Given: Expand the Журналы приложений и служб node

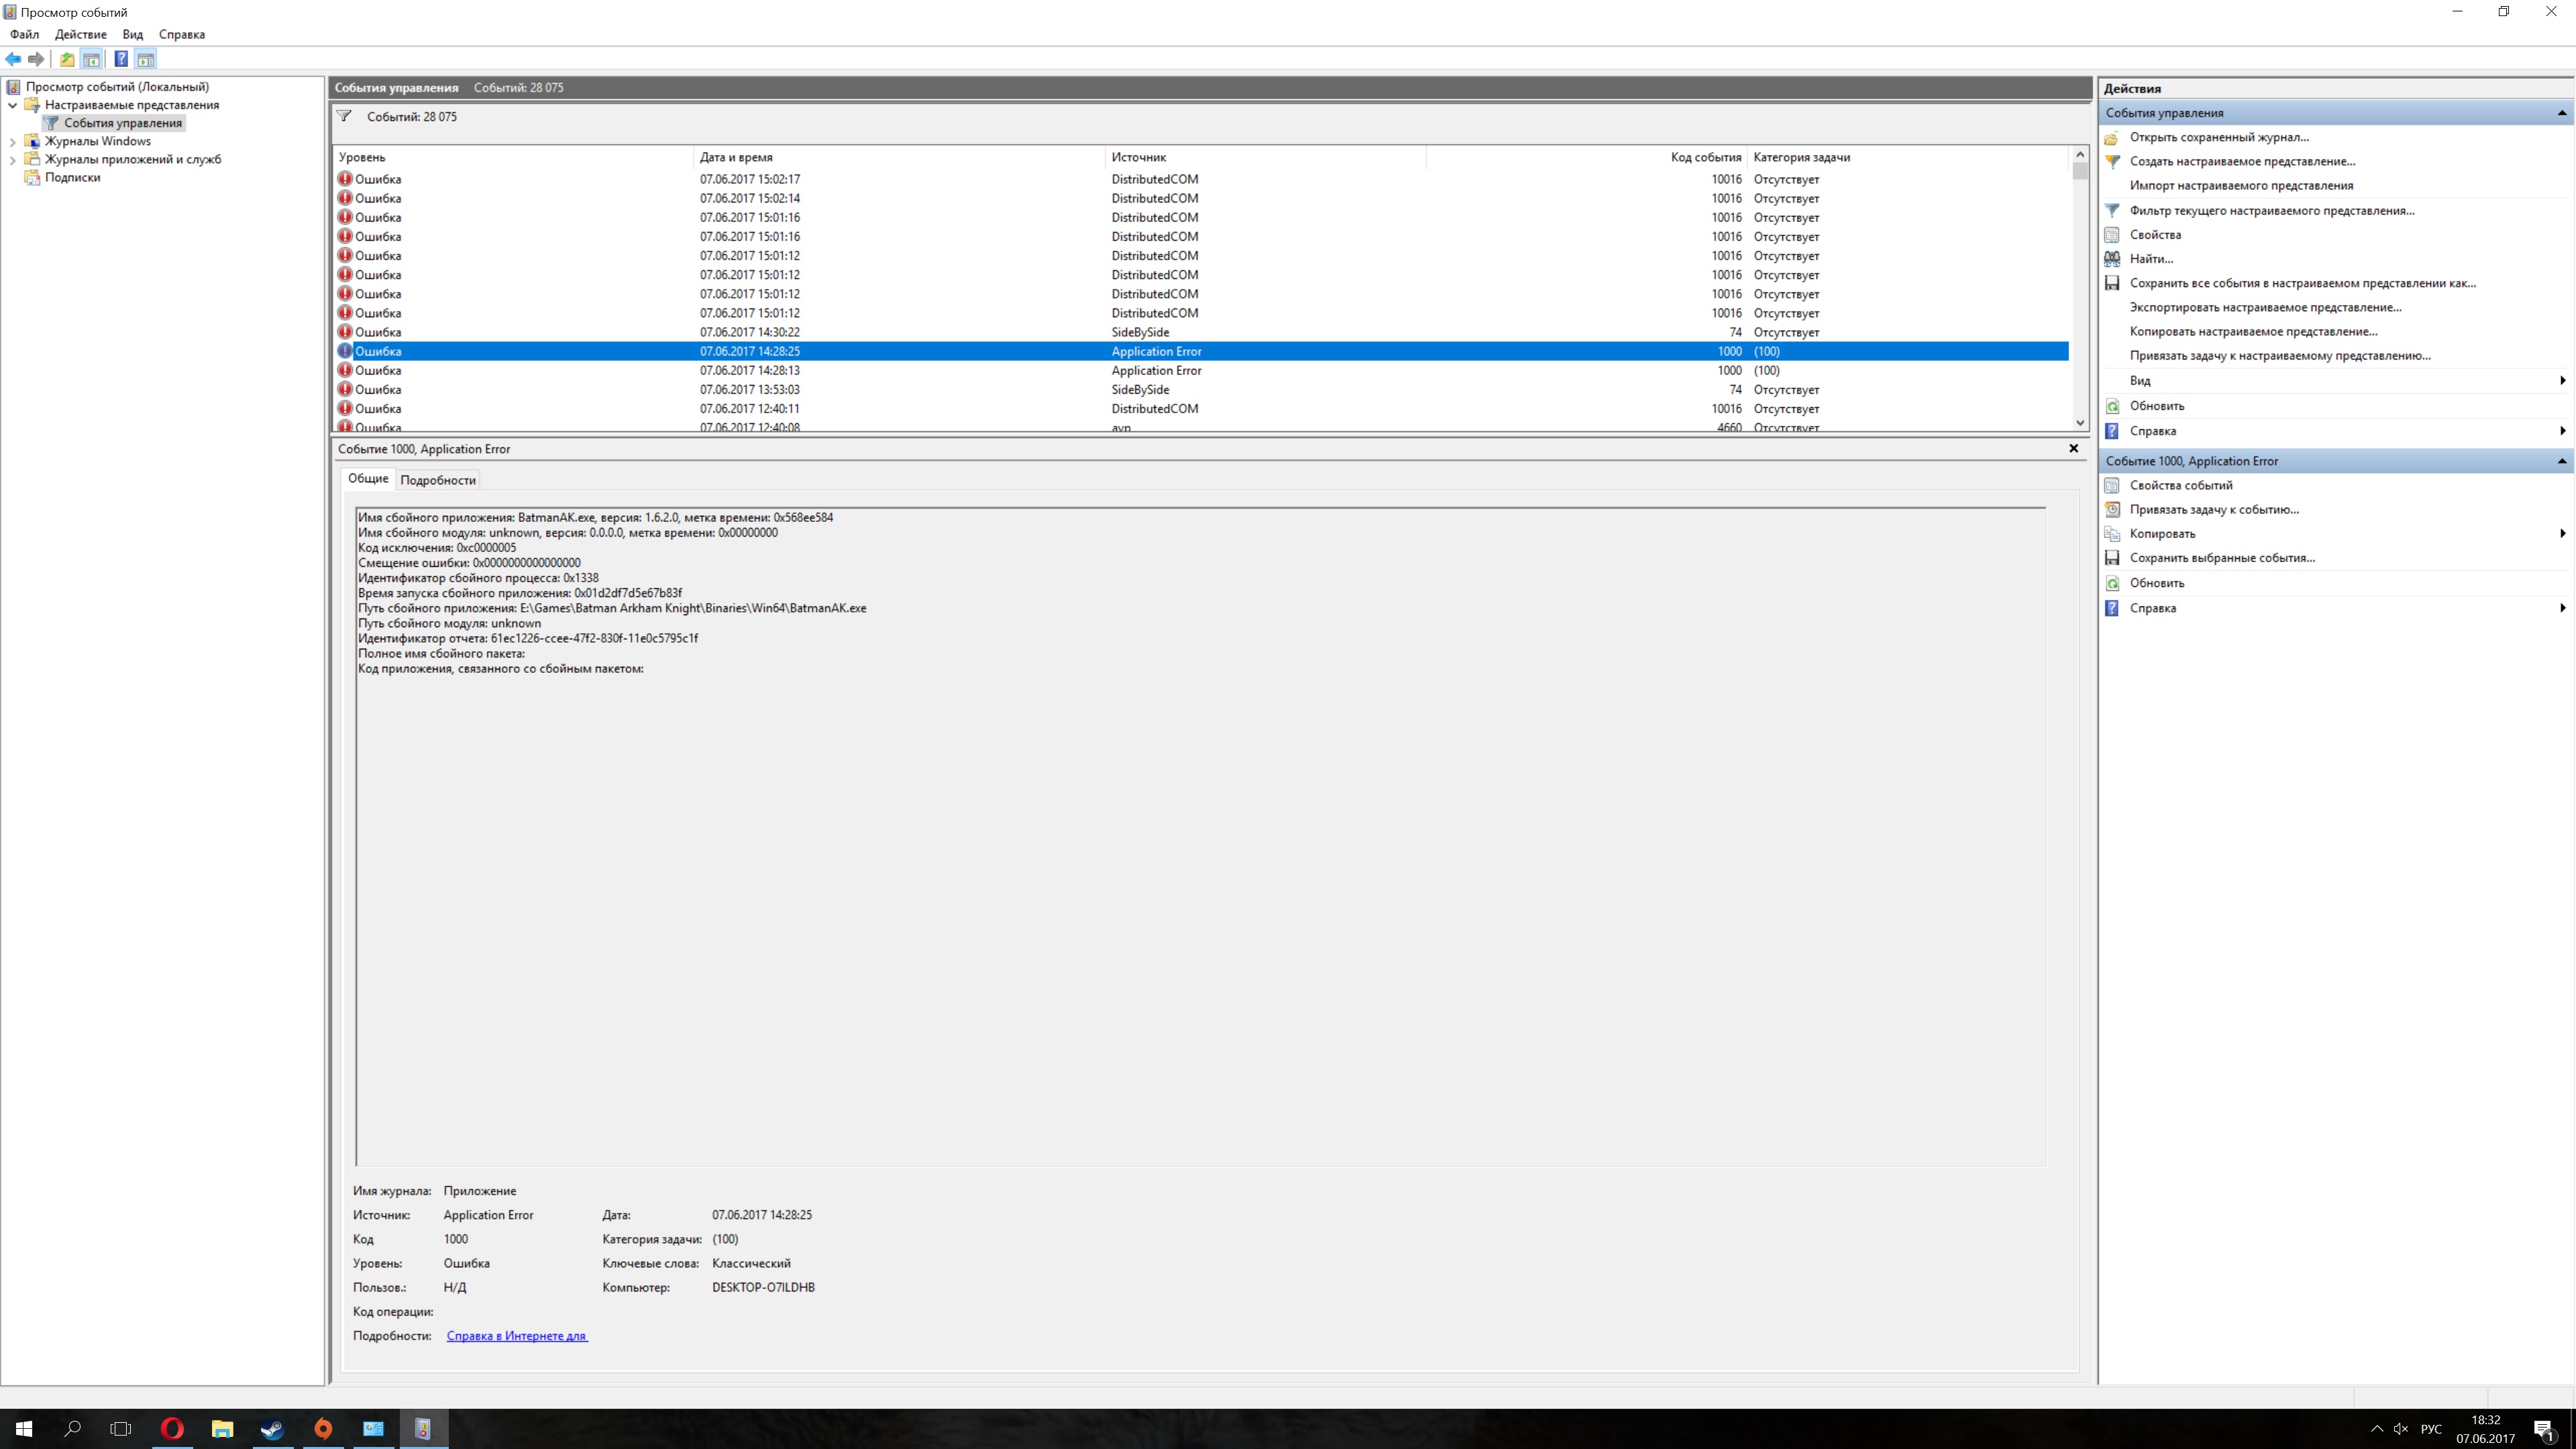Looking at the screenshot, I should [x=12, y=159].
